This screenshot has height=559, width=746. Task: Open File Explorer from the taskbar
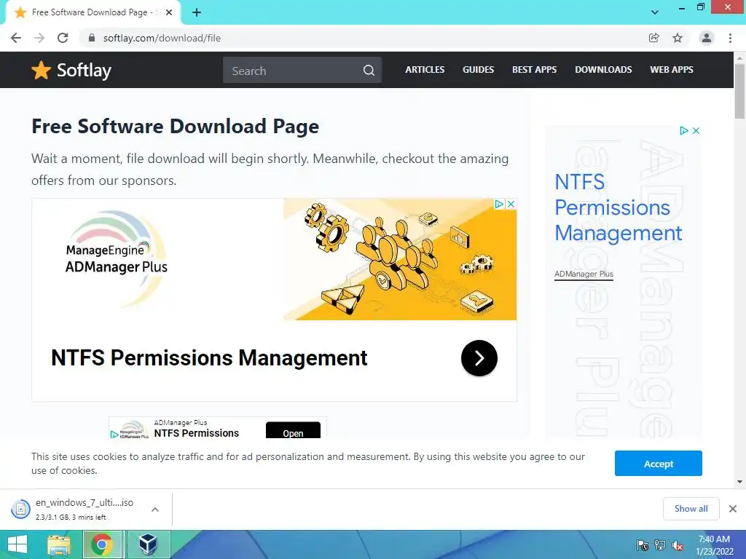coord(58,544)
